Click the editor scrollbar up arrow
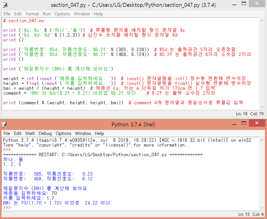267x219 pixels. (262, 20)
